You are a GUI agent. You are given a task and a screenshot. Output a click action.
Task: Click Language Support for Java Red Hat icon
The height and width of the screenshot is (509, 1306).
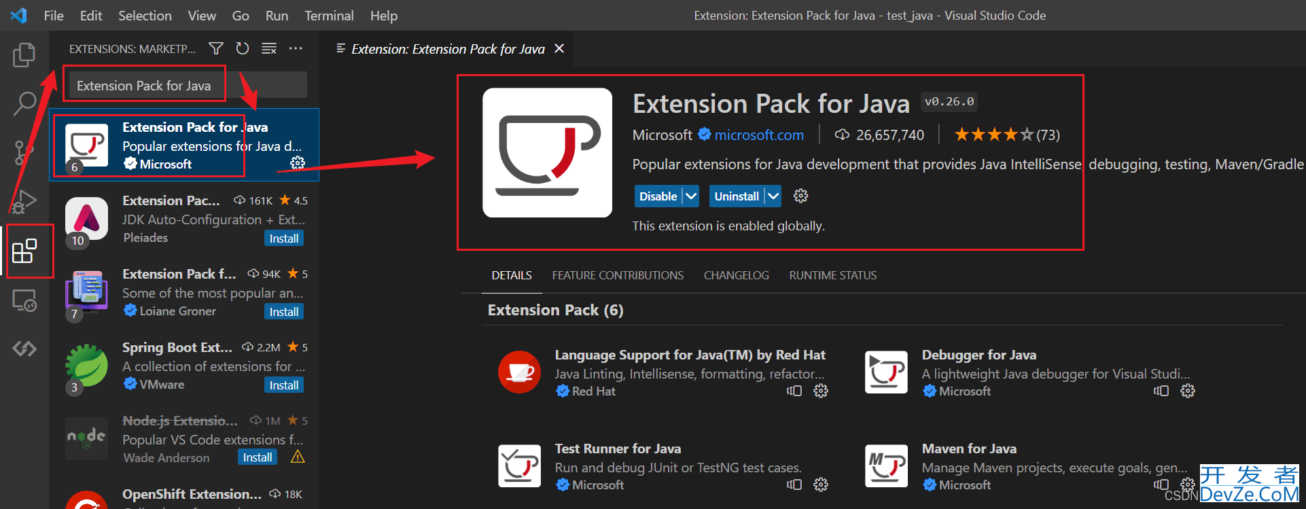point(520,372)
